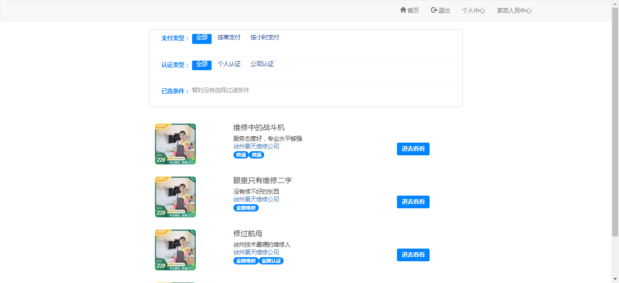This screenshot has height=283, width=619.
Task: Open 徐州景天维修公司 link under 修过航母
Action: pos(256,252)
